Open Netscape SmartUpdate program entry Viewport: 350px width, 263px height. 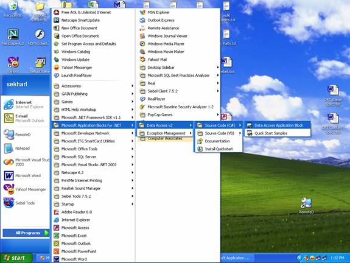[x=93, y=20]
